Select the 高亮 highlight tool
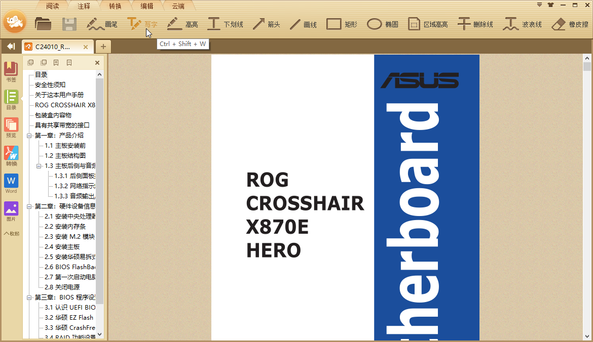 pyautogui.click(x=182, y=24)
